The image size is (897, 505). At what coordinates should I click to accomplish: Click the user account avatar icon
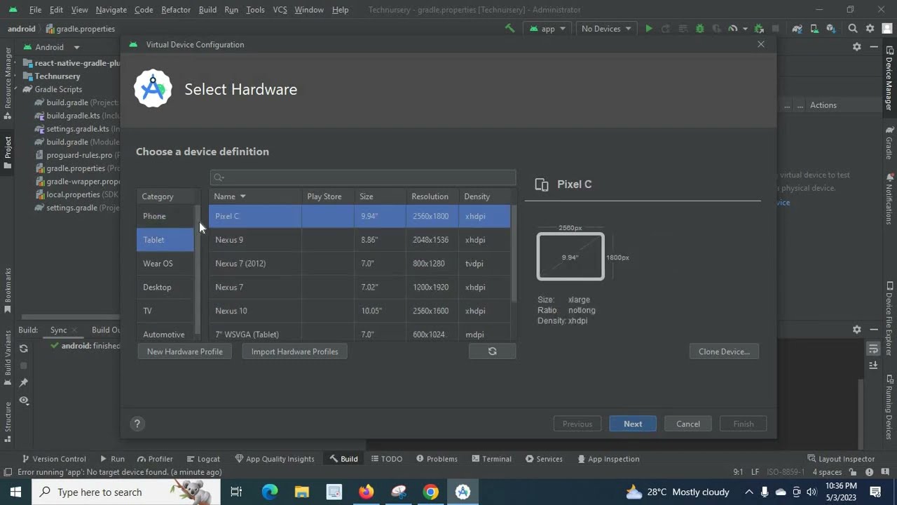point(886,29)
